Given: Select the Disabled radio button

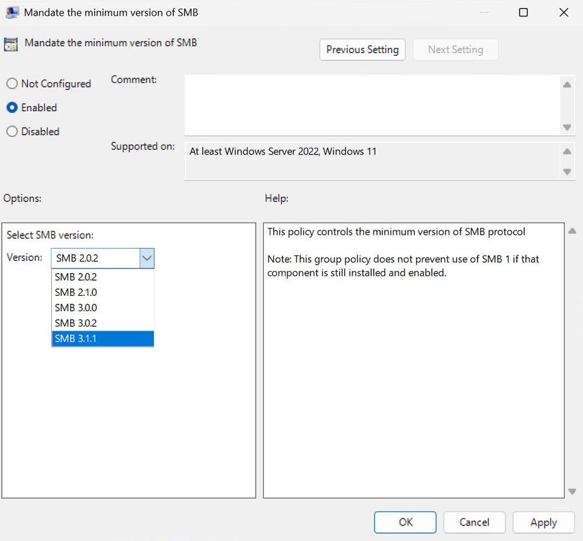Looking at the screenshot, I should point(12,131).
